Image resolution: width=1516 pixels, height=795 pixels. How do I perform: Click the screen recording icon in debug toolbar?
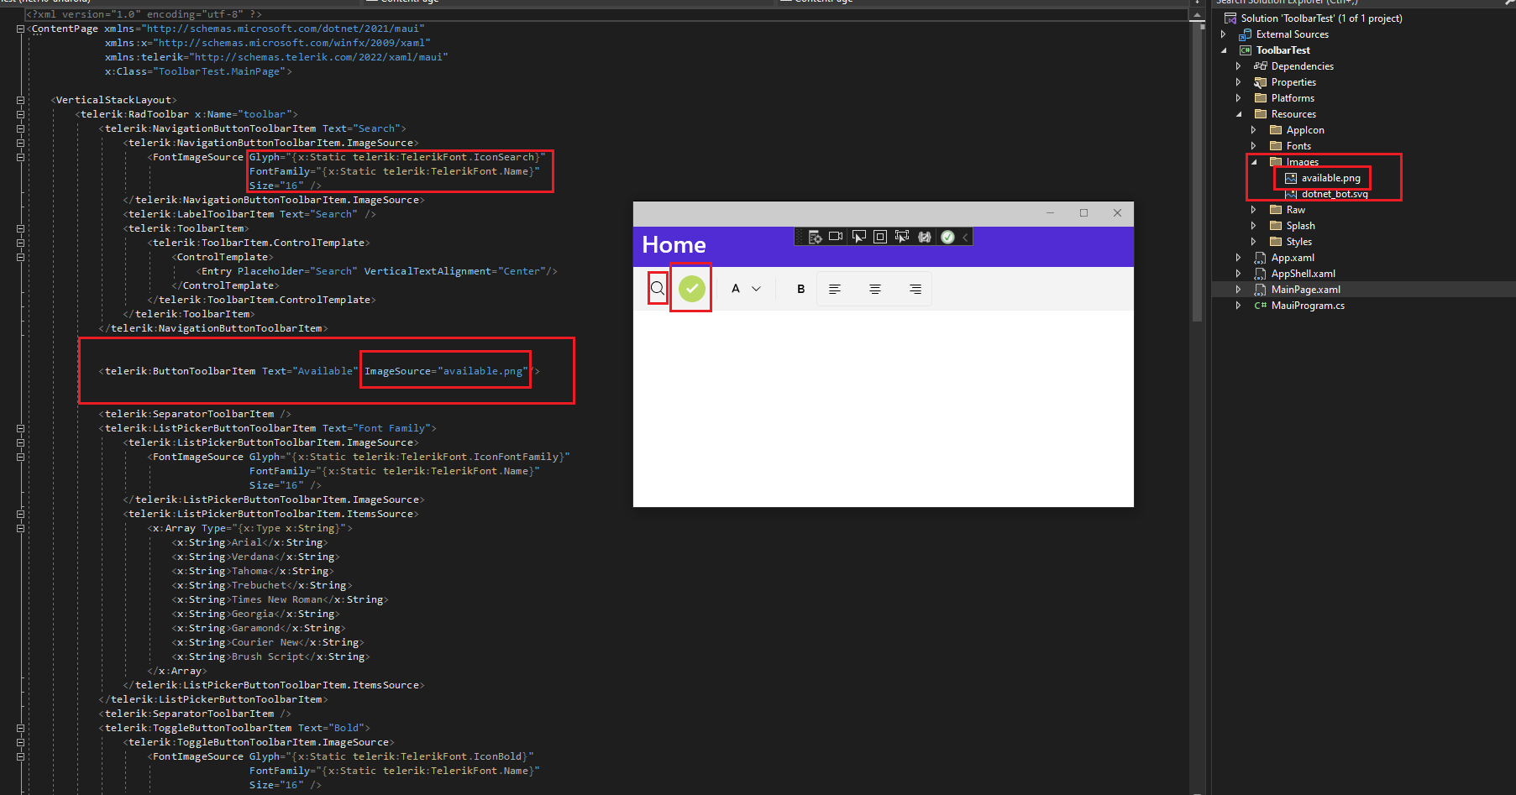pyautogui.click(x=836, y=237)
